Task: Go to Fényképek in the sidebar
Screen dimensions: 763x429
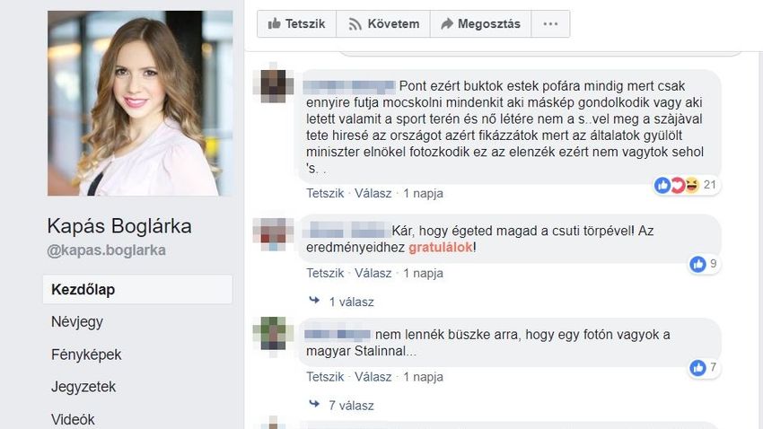Action: click(x=86, y=355)
